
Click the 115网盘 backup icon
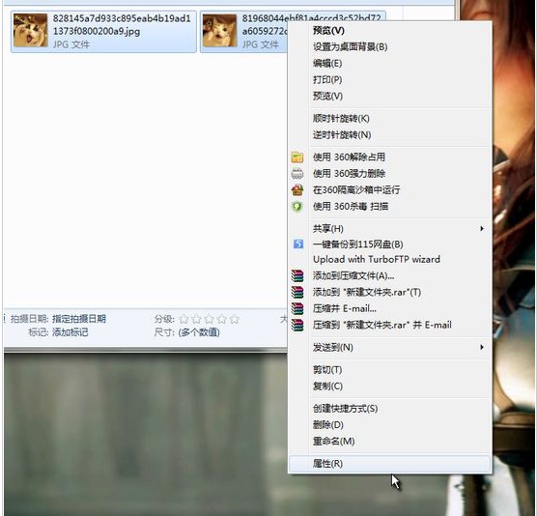(298, 244)
